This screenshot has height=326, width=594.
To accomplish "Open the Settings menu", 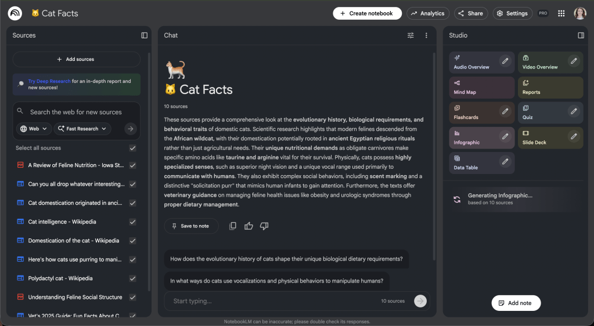I will [512, 13].
